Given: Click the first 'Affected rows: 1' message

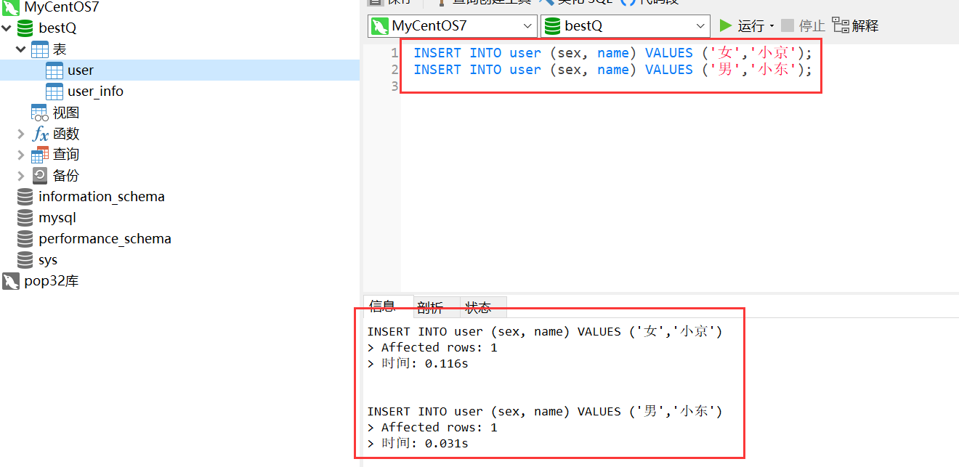Looking at the screenshot, I should click(x=432, y=347).
